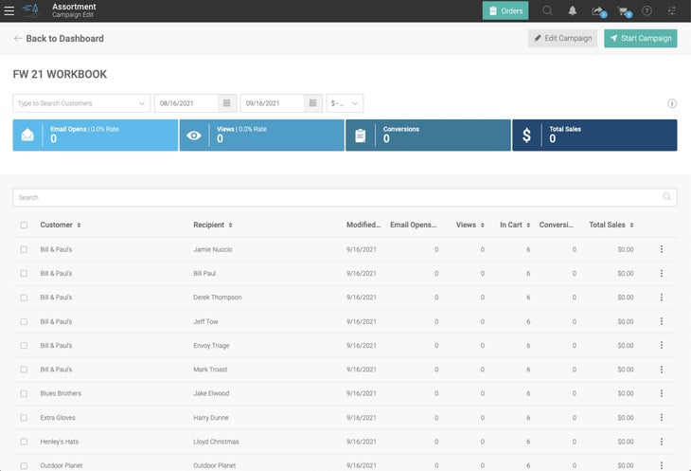Select the Outdoor Planet customer cell
691x471 pixels.
[62, 465]
